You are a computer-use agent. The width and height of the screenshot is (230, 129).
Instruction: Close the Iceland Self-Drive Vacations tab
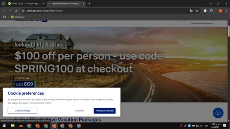click(x=83, y=4)
